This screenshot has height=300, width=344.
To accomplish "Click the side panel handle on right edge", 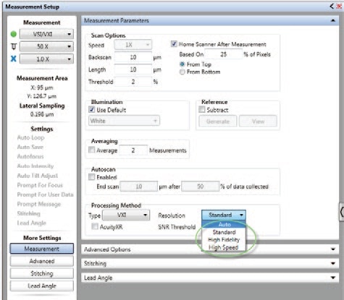I will pyautogui.click(x=342, y=212).
